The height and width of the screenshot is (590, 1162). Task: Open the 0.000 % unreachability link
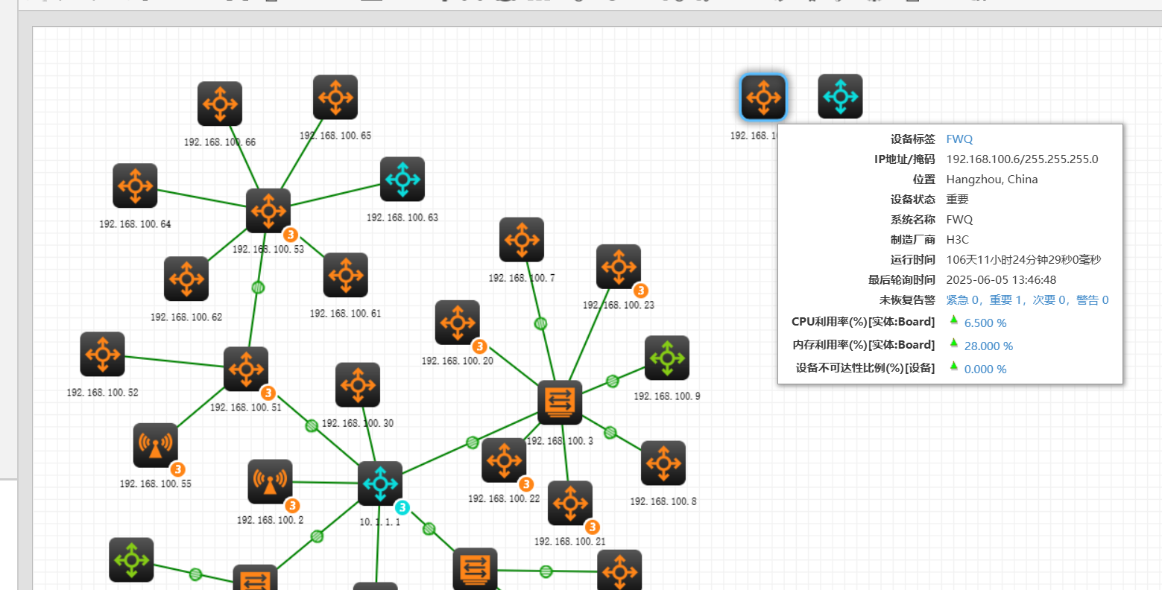985,369
